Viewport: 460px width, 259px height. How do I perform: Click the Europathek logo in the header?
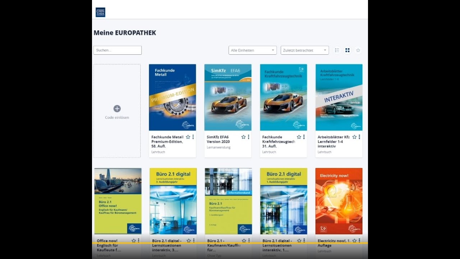coord(101,12)
